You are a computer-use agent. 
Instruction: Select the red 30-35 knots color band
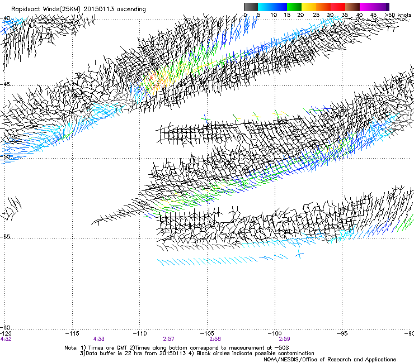(338, 7)
